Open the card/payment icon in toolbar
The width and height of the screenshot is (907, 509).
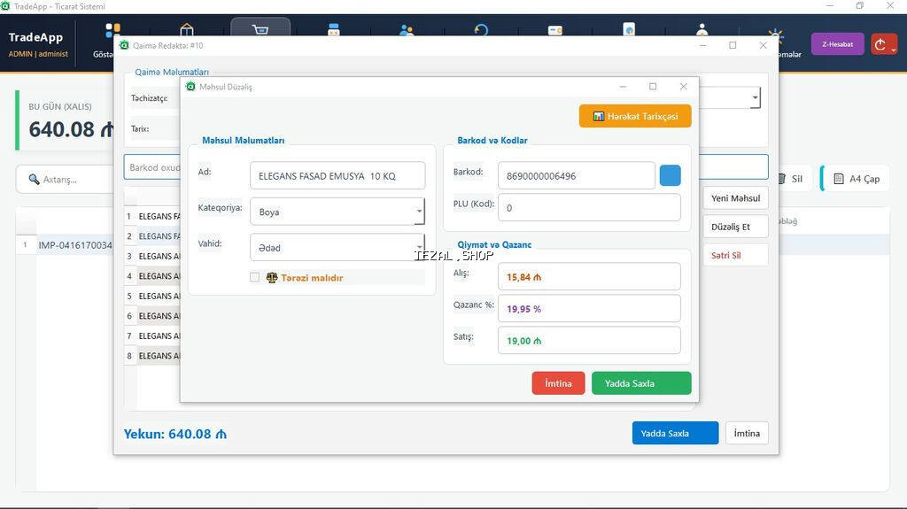(554, 30)
